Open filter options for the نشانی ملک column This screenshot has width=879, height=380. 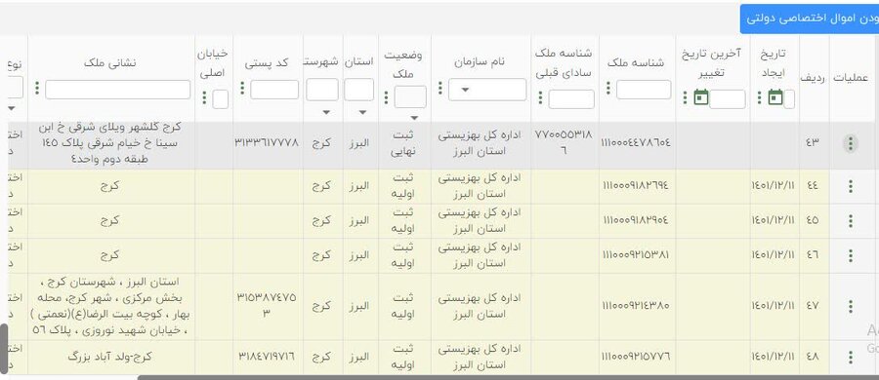tap(37, 88)
